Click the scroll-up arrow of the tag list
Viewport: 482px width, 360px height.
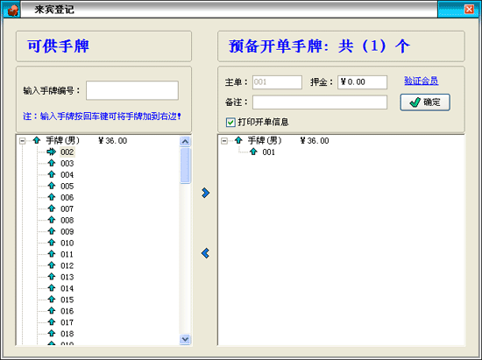[185, 141]
